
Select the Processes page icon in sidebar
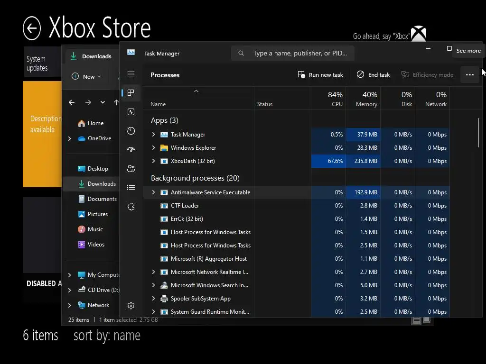coord(131,92)
